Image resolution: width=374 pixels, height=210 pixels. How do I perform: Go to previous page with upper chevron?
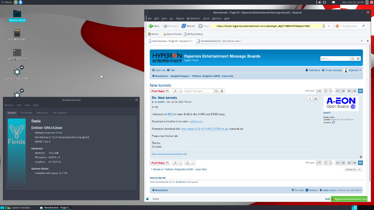point(325,91)
